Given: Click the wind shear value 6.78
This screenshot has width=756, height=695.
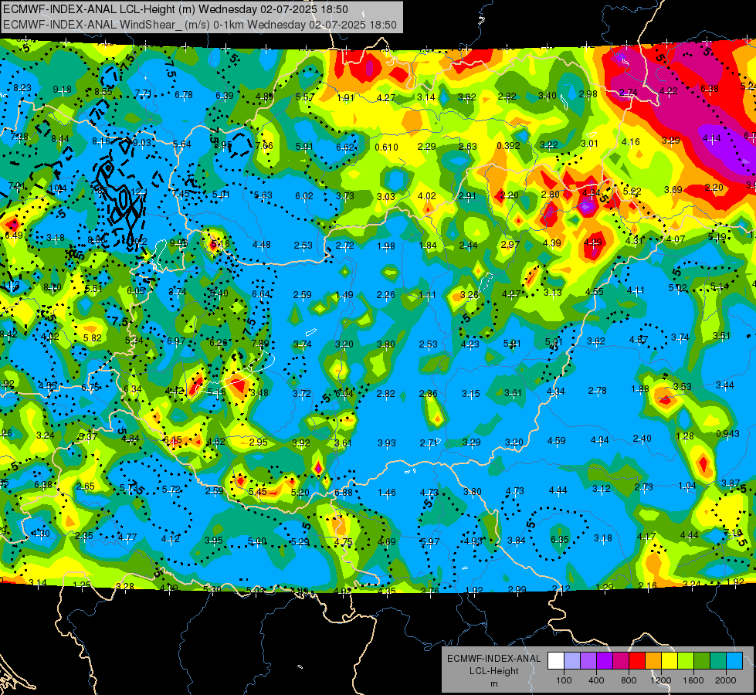Looking at the screenshot, I should 184,95.
